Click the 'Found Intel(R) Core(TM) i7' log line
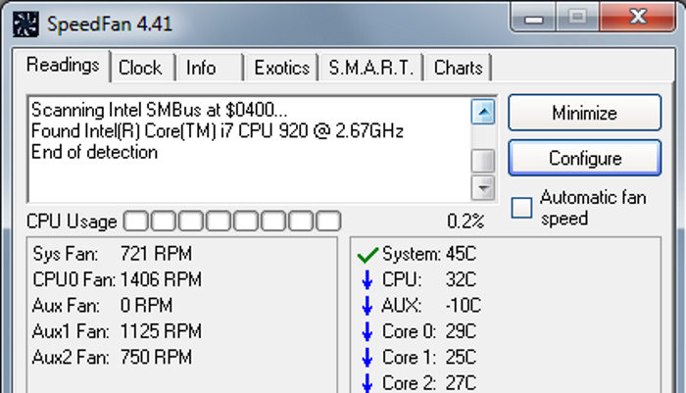686x393 pixels. [x=218, y=131]
